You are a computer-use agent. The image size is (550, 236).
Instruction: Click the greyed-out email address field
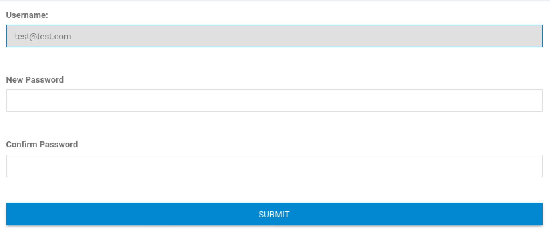tap(274, 36)
